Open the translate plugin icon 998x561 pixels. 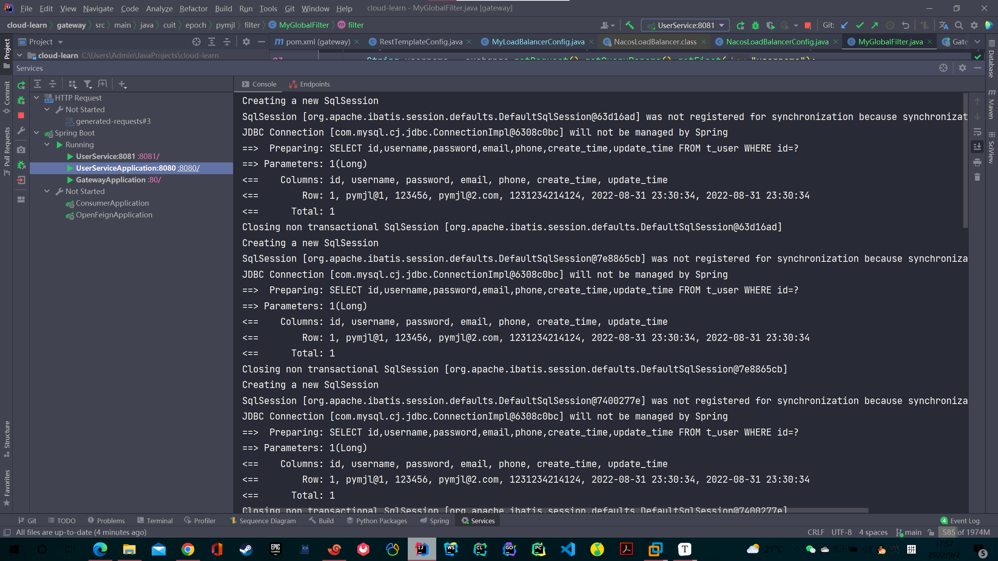(x=943, y=25)
